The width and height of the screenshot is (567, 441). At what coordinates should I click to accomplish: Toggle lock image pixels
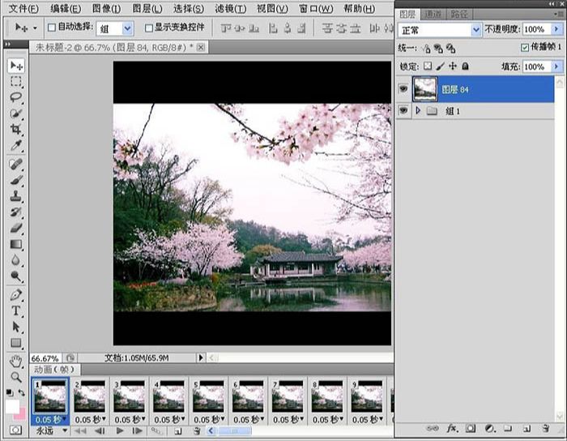coord(440,66)
